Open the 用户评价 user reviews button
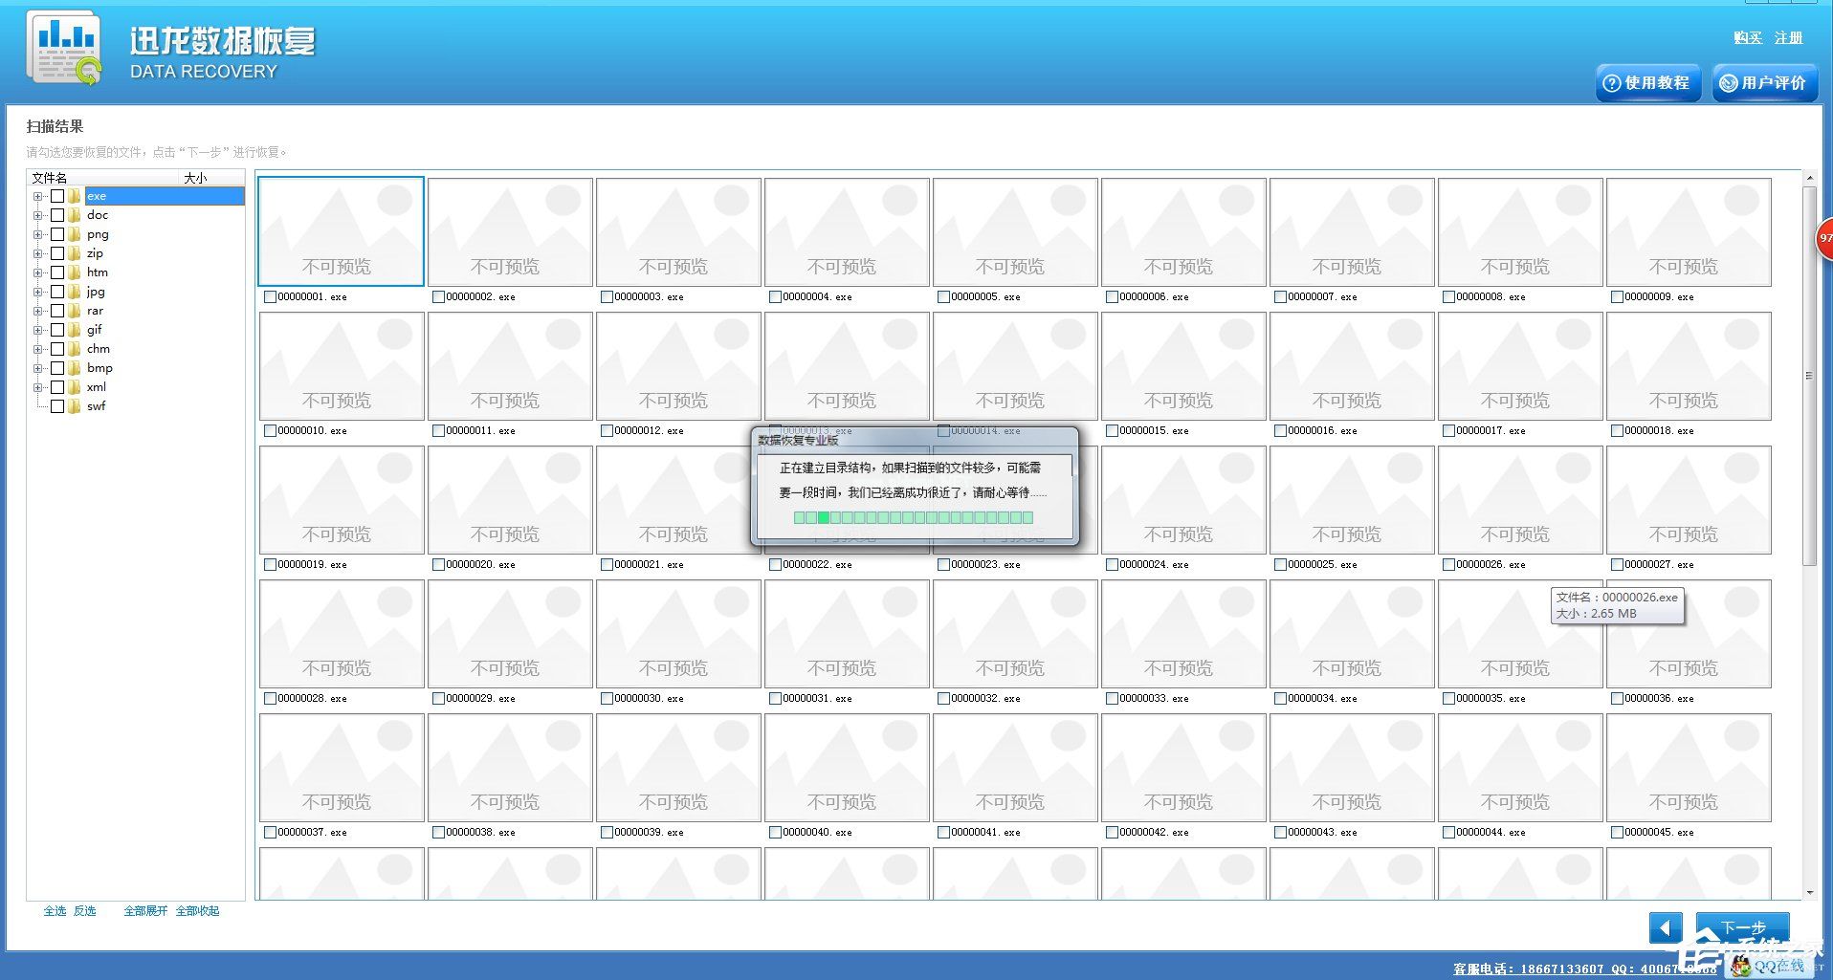1833x980 pixels. [1764, 83]
